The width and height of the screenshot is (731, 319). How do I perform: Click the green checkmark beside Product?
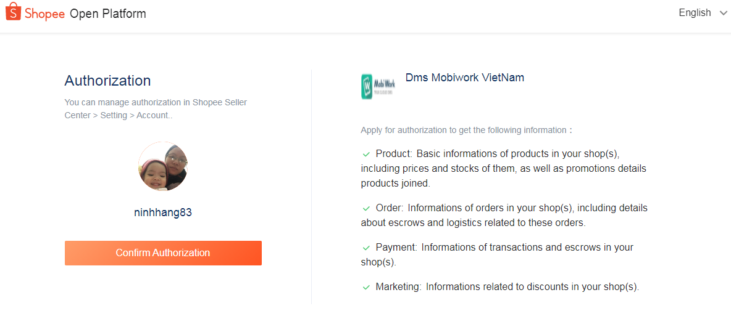(x=366, y=155)
